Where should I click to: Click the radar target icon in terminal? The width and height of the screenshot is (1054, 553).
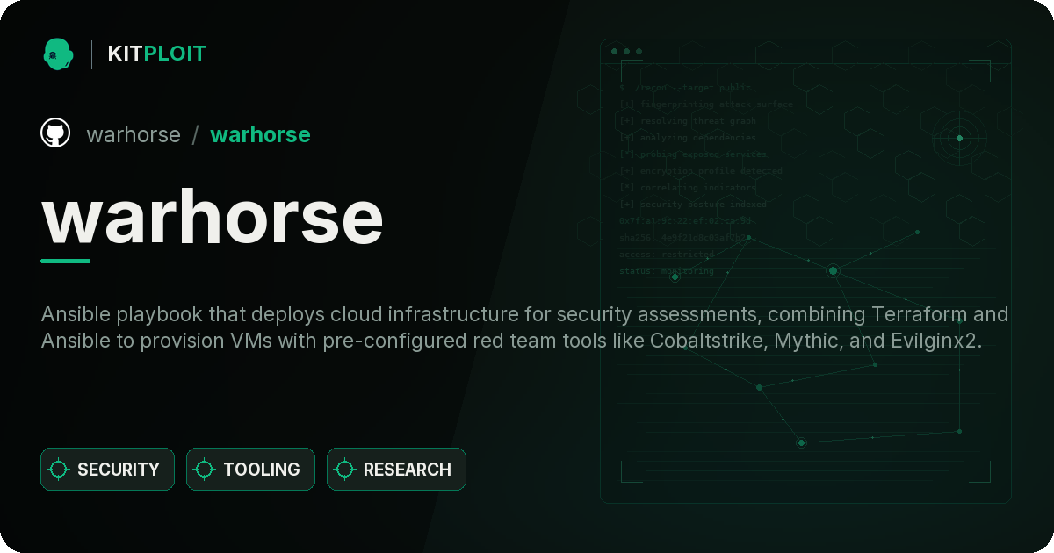pyautogui.click(x=959, y=138)
